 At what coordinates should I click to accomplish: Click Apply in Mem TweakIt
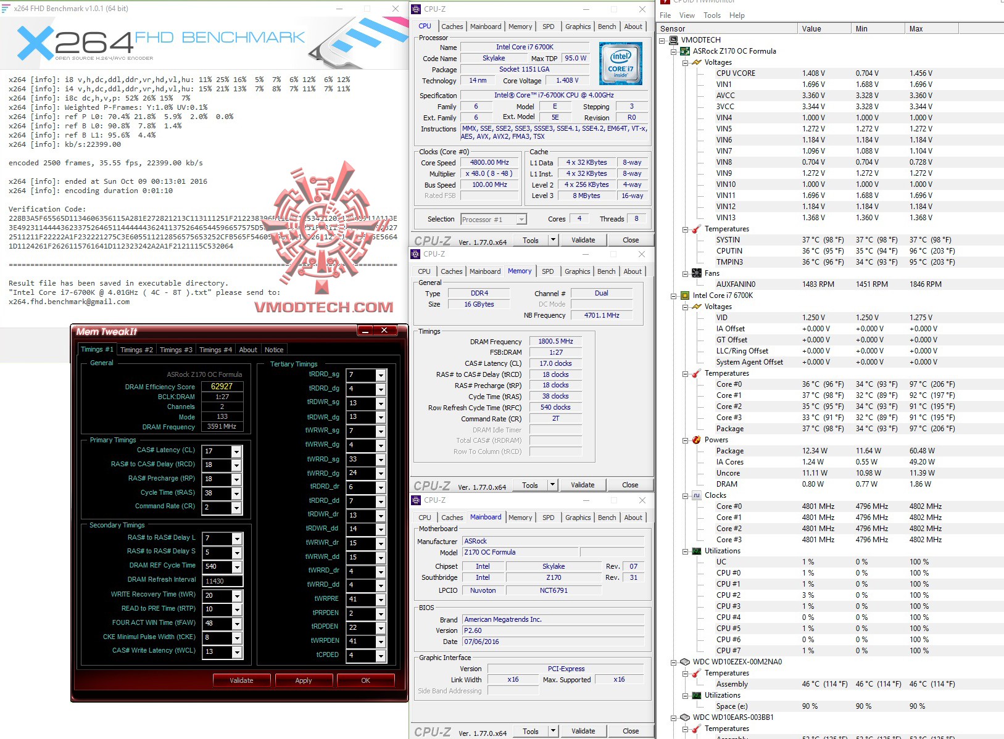point(304,680)
